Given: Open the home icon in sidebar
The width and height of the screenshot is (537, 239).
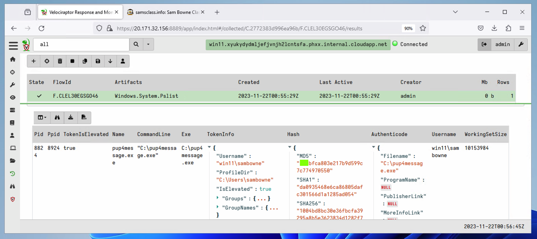Looking at the screenshot, I should (x=13, y=59).
